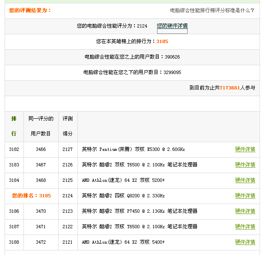Image resolution: width=268 pixels, height=255 pixels.
Task: Open 硬件详情 for Pentium E5300 row
Action: coord(245,149)
